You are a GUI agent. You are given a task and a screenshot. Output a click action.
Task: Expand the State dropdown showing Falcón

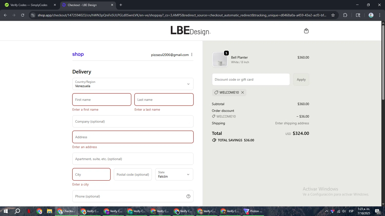tap(174, 174)
